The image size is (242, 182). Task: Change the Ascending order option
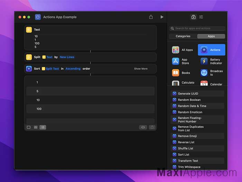[x=73, y=69]
